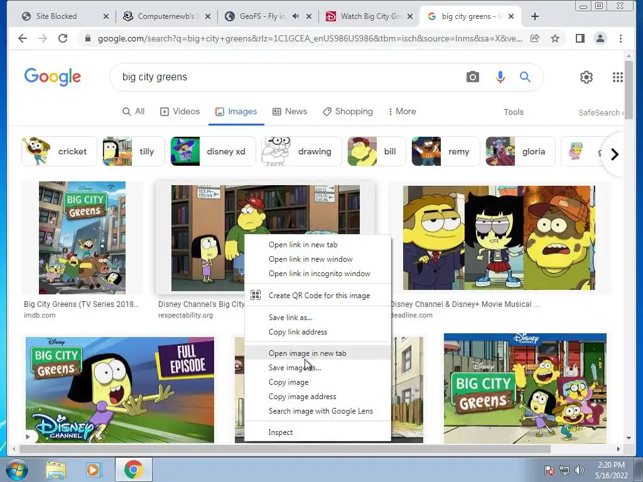Click the vertical page scrollbar thumb

[629, 89]
